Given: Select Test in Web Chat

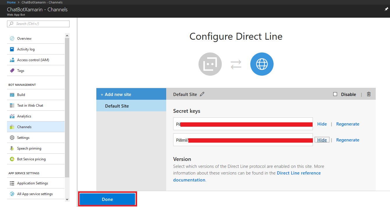Looking at the screenshot, I should 36,106.
